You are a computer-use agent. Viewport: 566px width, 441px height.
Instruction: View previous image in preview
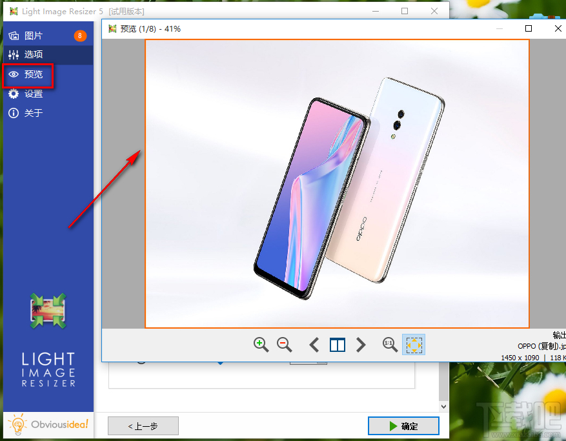pyautogui.click(x=314, y=344)
